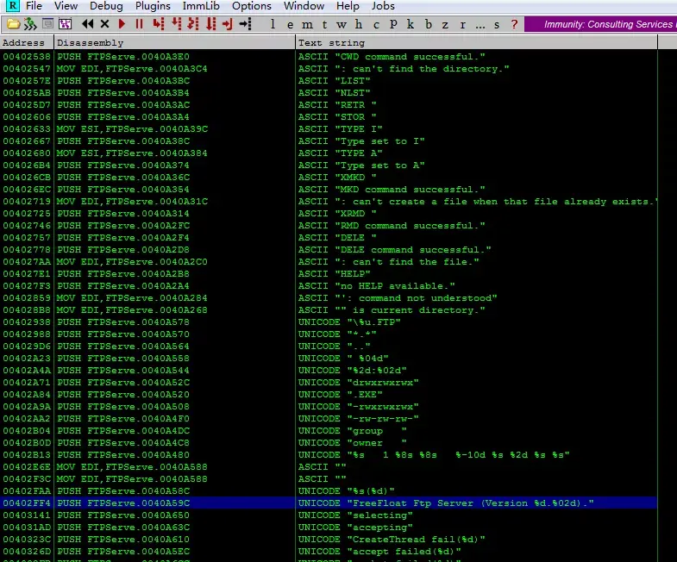This screenshot has height=562, width=677.
Task: Select row with "CWD command successful."
Action: (329, 57)
